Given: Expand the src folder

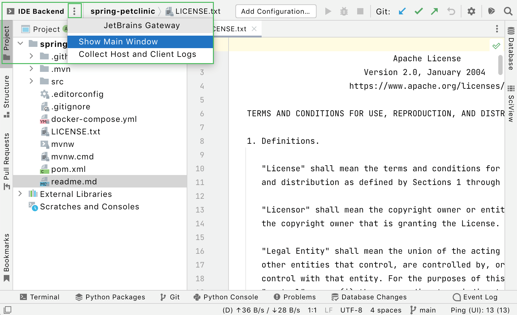Looking at the screenshot, I should point(31,81).
